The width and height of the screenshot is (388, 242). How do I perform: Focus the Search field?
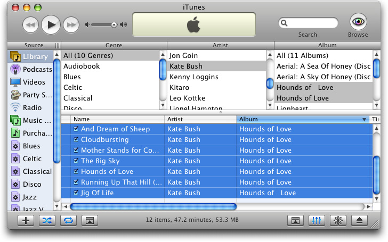tap(308, 23)
